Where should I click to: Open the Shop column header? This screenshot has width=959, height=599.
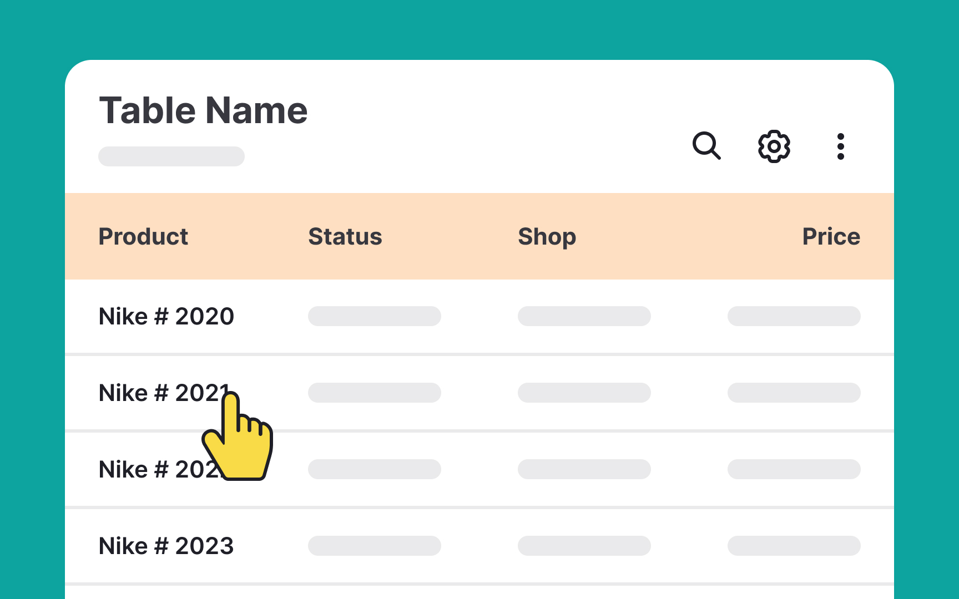(547, 236)
